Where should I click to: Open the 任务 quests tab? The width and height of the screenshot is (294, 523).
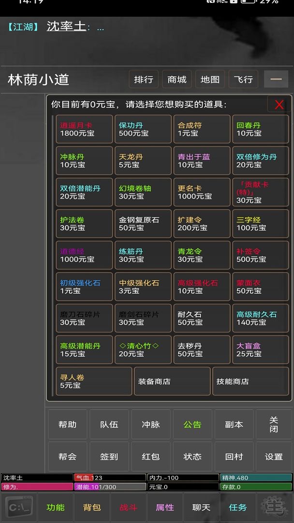238,507
